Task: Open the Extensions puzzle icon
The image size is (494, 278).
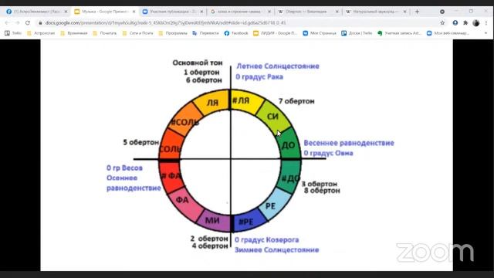Action: [x=465, y=22]
